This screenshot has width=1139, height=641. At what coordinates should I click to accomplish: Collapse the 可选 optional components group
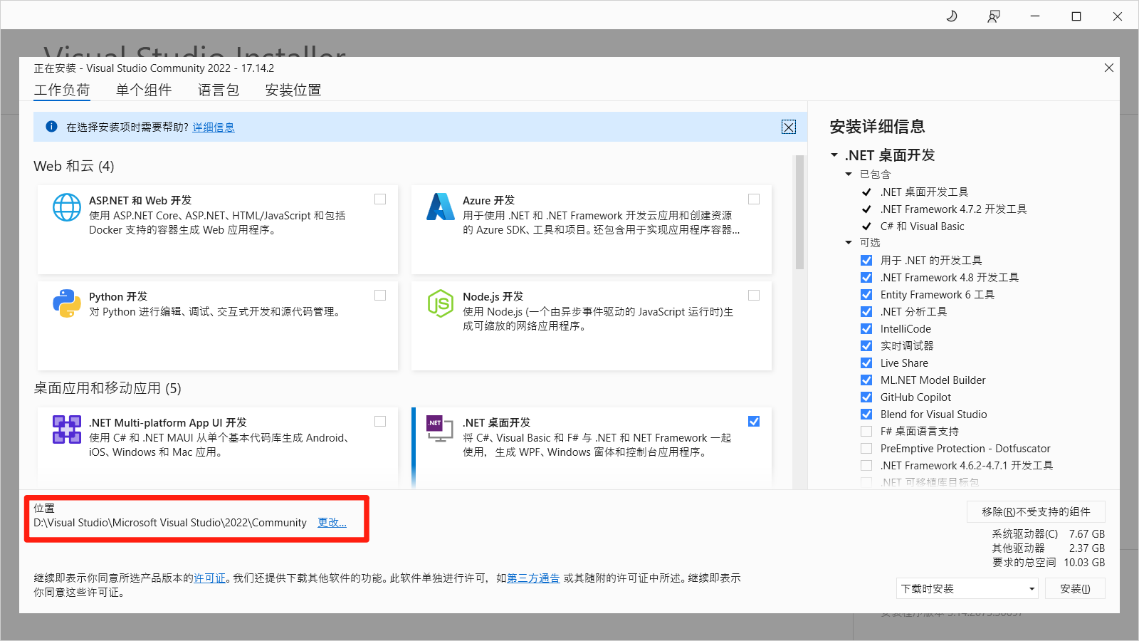(x=849, y=243)
